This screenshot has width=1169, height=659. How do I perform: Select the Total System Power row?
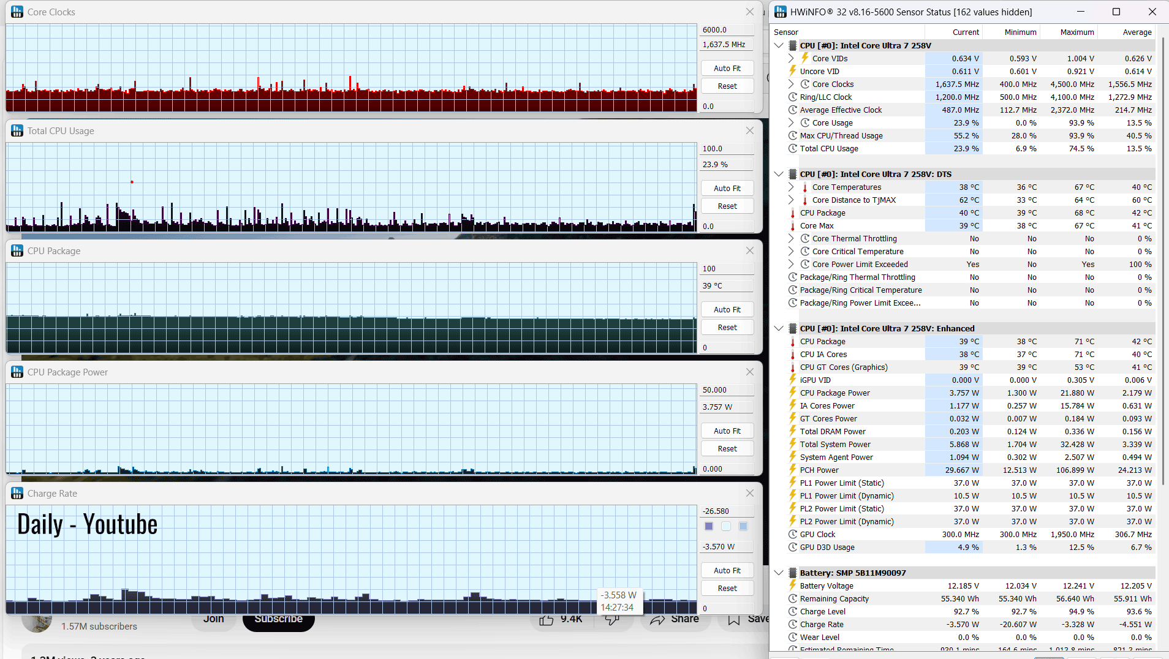coord(970,444)
